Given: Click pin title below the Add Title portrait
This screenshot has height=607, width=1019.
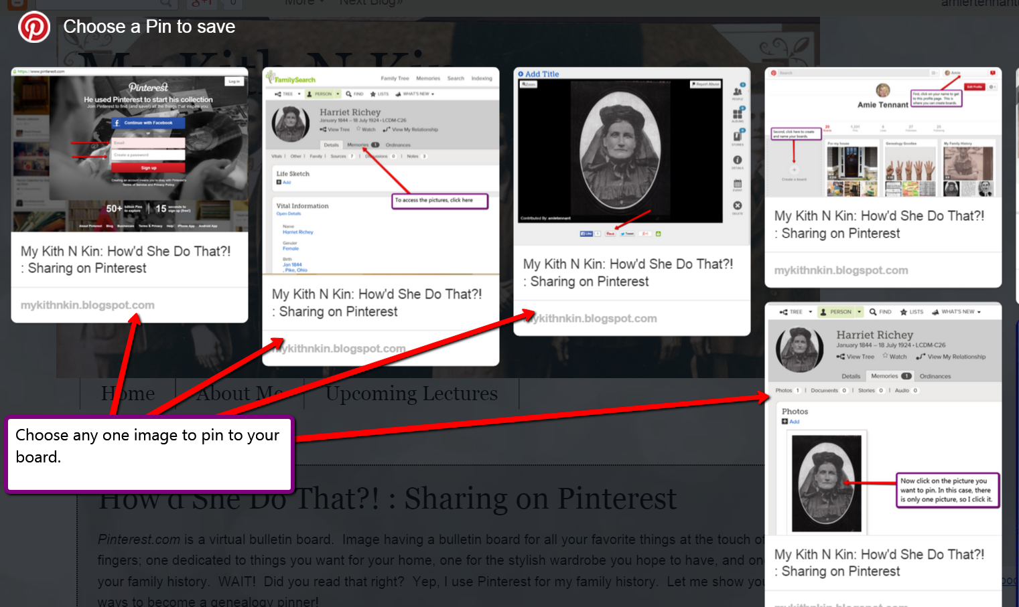Looking at the screenshot, I should (x=628, y=272).
